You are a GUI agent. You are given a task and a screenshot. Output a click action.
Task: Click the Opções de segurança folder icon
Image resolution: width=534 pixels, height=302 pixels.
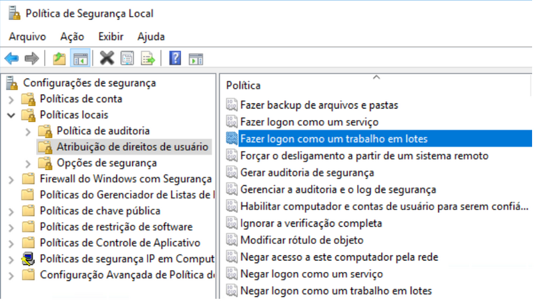click(45, 163)
